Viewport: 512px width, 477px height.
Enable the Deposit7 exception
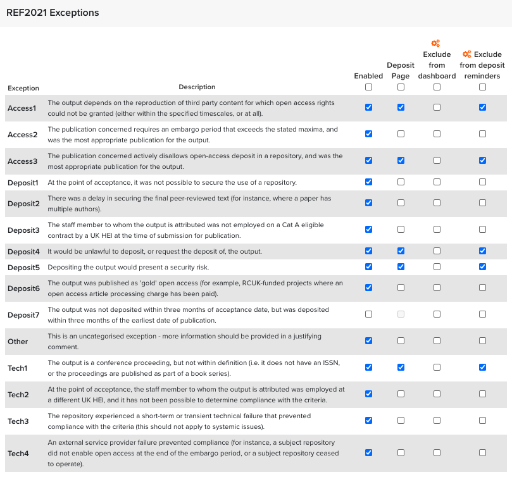[x=369, y=314]
